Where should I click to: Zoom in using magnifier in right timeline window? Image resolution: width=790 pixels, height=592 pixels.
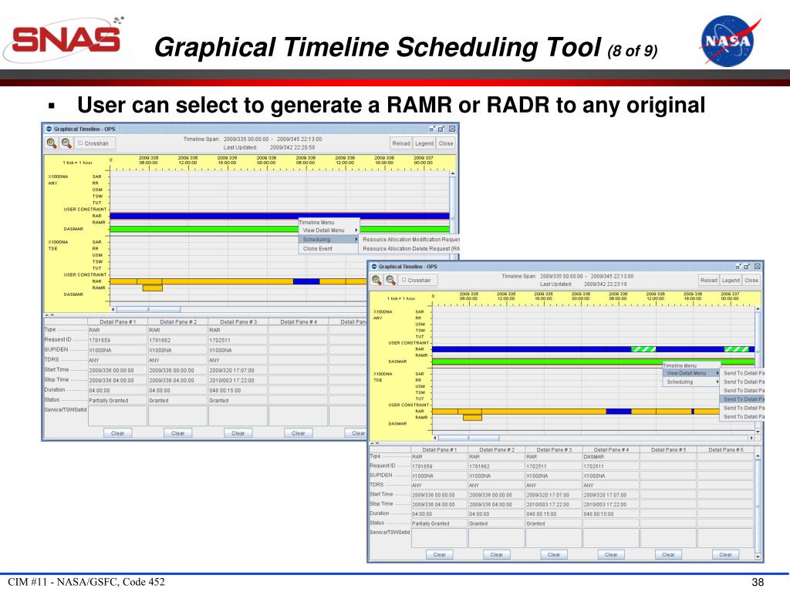point(376,280)
